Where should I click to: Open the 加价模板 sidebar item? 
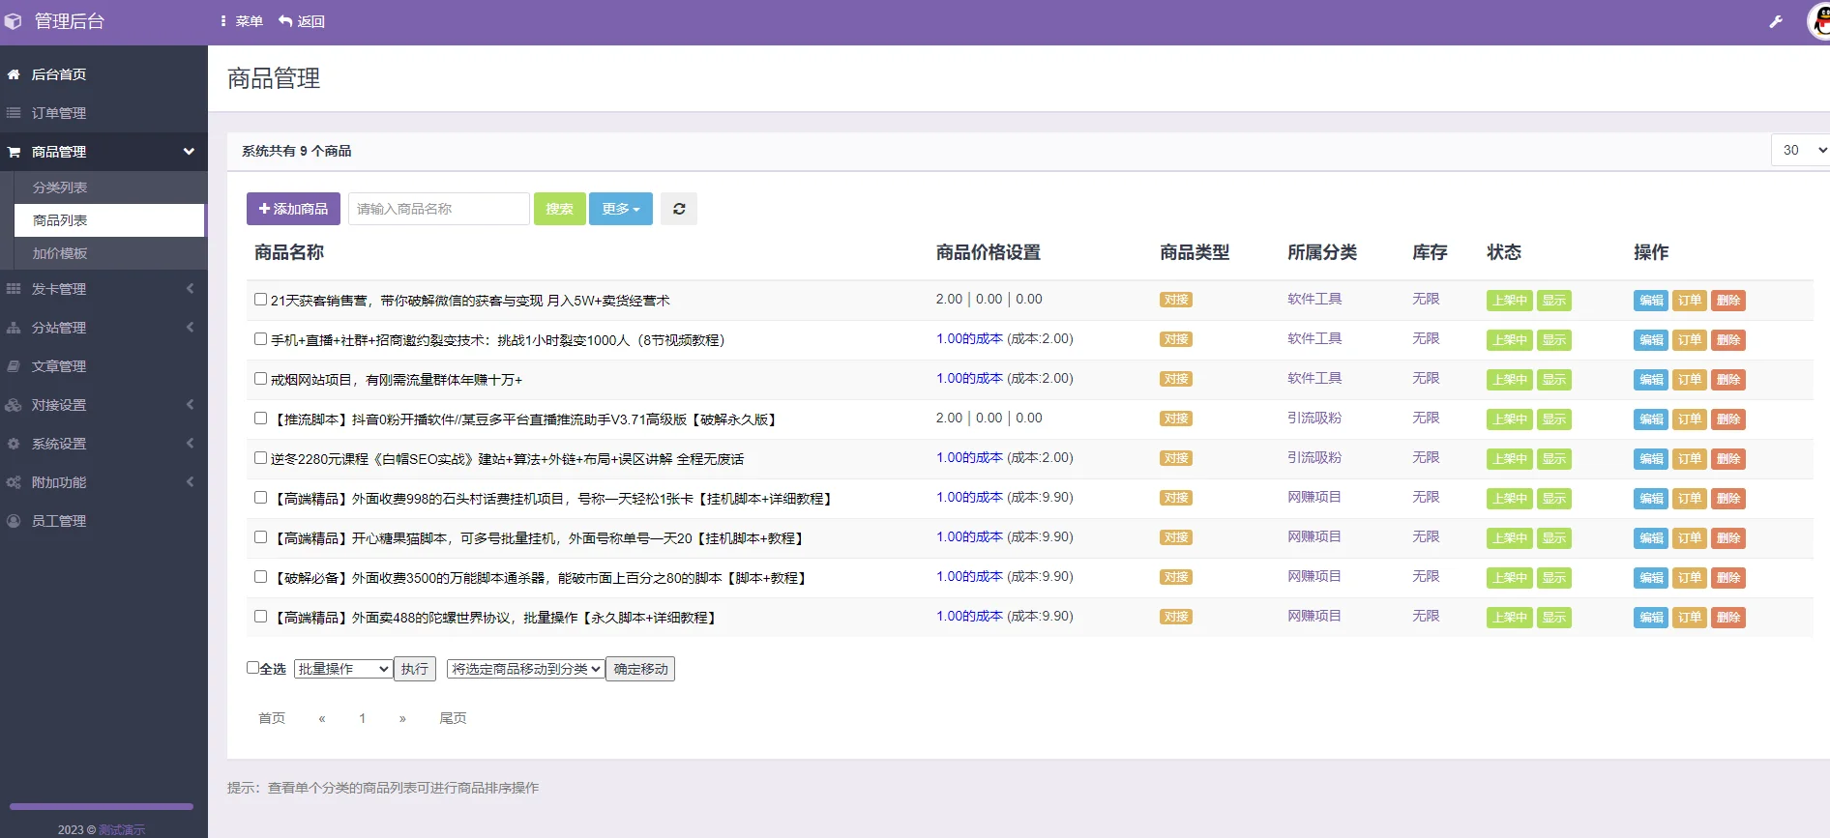[60, 253]
